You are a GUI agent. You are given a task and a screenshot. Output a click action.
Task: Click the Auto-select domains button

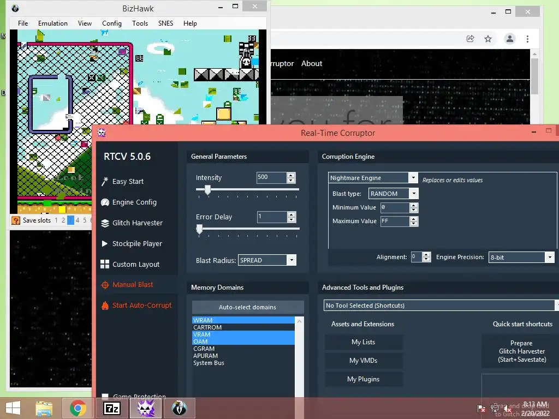pos(248,307)
